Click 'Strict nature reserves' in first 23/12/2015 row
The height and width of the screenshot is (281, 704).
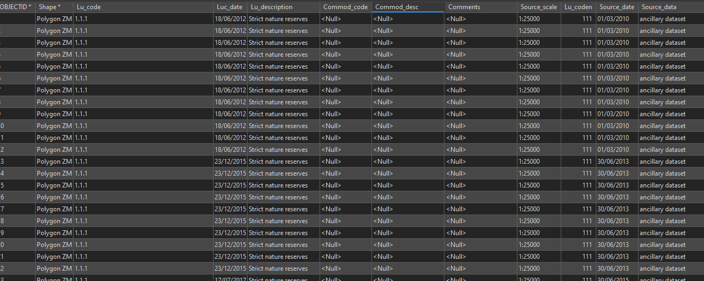point(283,162)
